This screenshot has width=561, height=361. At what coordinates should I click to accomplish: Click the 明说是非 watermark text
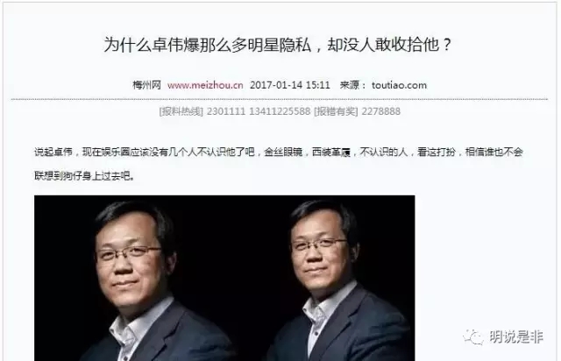[x=516, y=337]
